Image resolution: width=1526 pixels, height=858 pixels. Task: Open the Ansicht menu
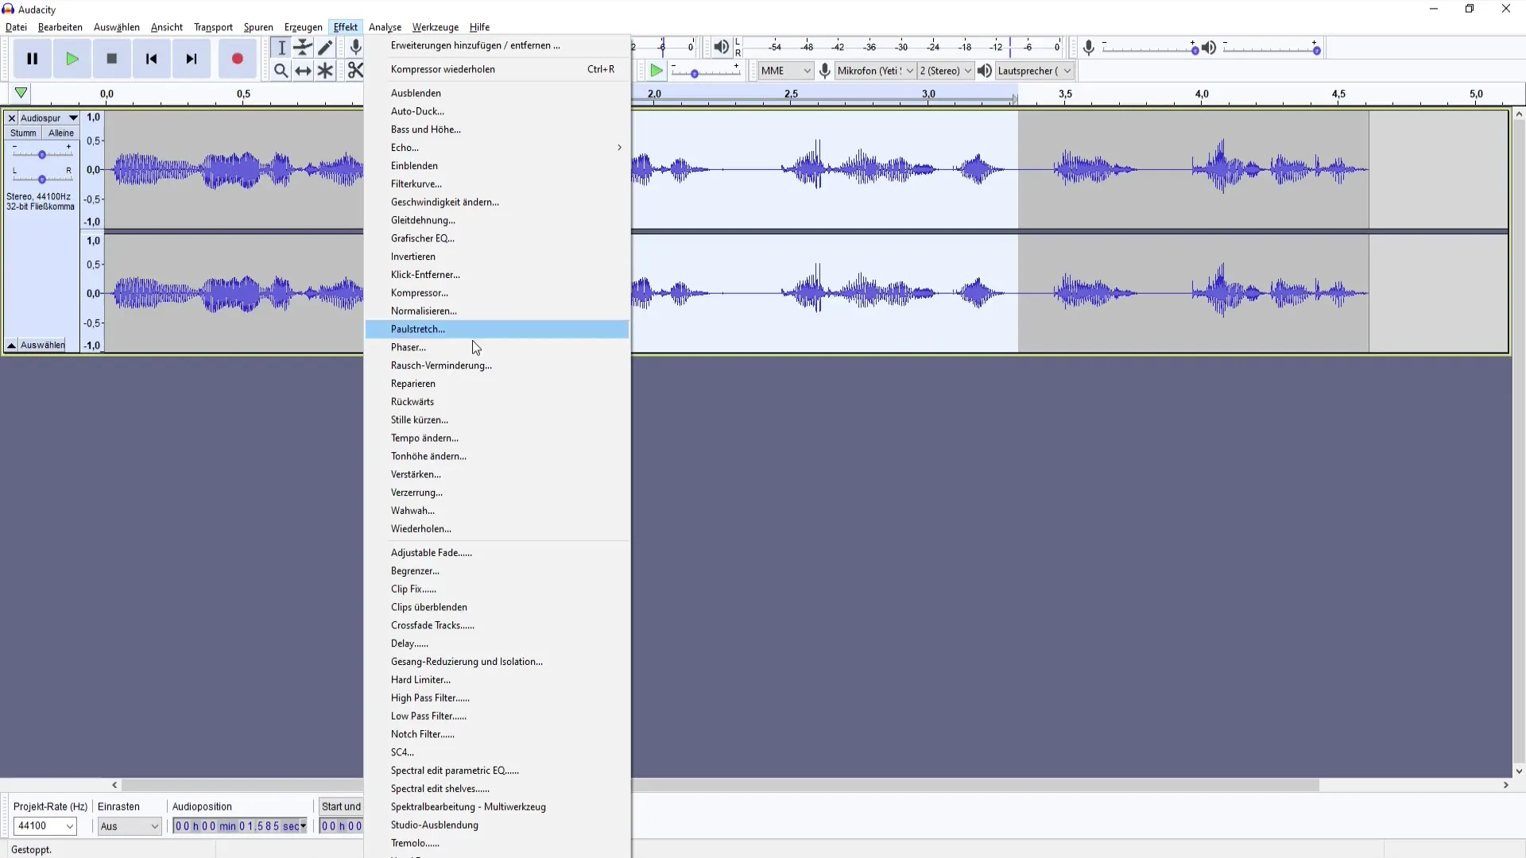[x=167, y=27]
